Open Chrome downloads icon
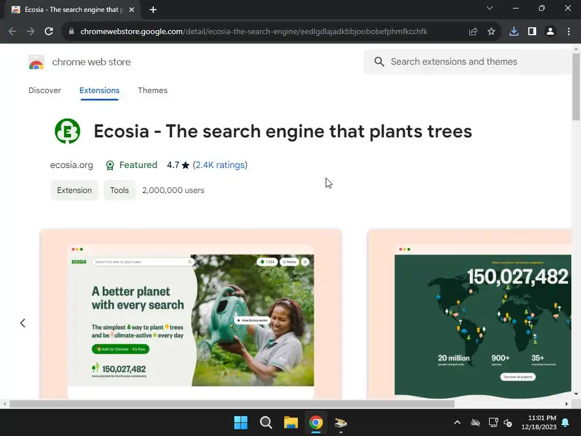Screen dimensions: 581x436 (514, 32)
